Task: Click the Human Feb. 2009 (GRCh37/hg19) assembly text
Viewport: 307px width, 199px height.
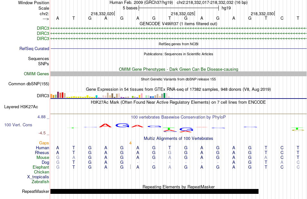Action: point(141,3)
